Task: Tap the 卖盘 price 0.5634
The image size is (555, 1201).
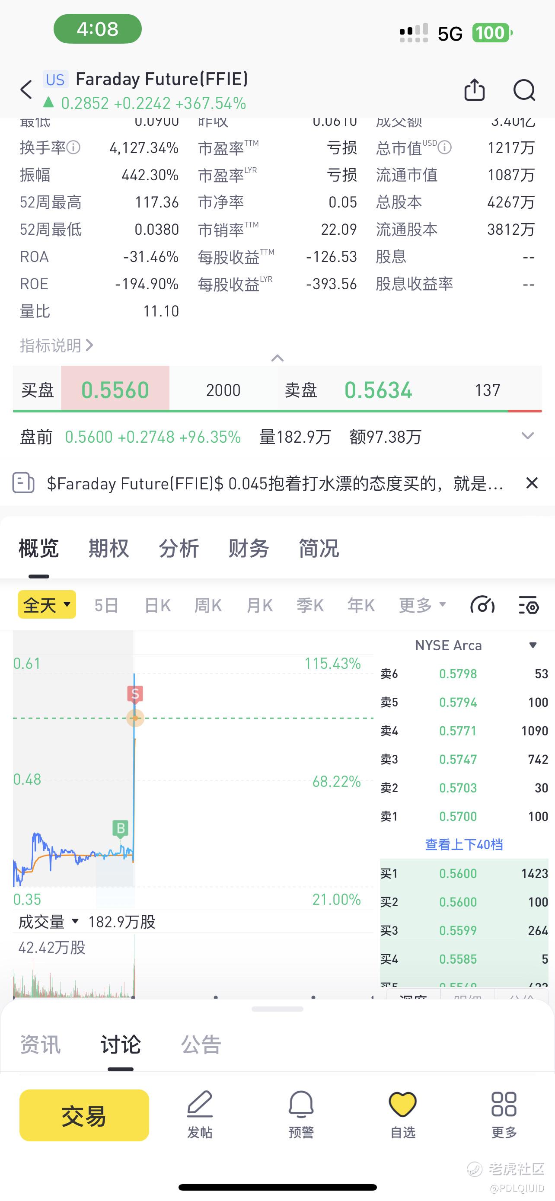Action: [378, 390]
